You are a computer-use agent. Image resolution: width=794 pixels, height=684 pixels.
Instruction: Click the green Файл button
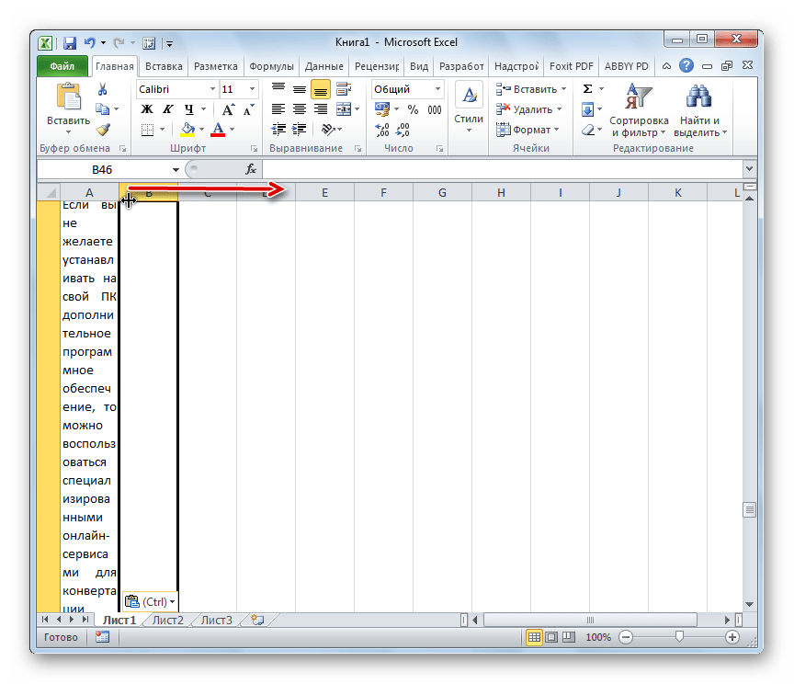[x=62, y=66]
